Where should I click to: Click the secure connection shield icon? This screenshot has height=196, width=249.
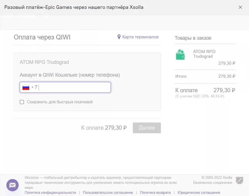(240, 180)
